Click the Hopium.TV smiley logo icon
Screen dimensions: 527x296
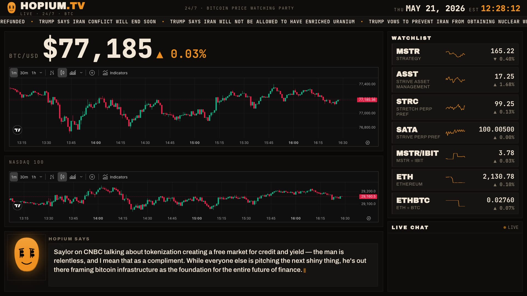[x=12, y=8]
